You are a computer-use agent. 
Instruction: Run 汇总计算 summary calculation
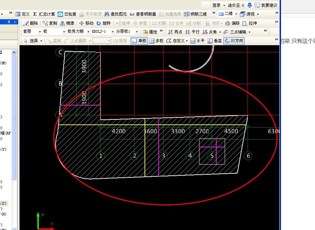44,14
